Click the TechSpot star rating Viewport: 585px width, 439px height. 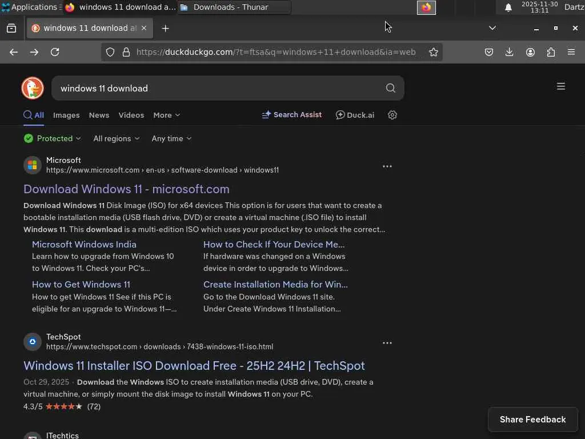pos(63,406)
